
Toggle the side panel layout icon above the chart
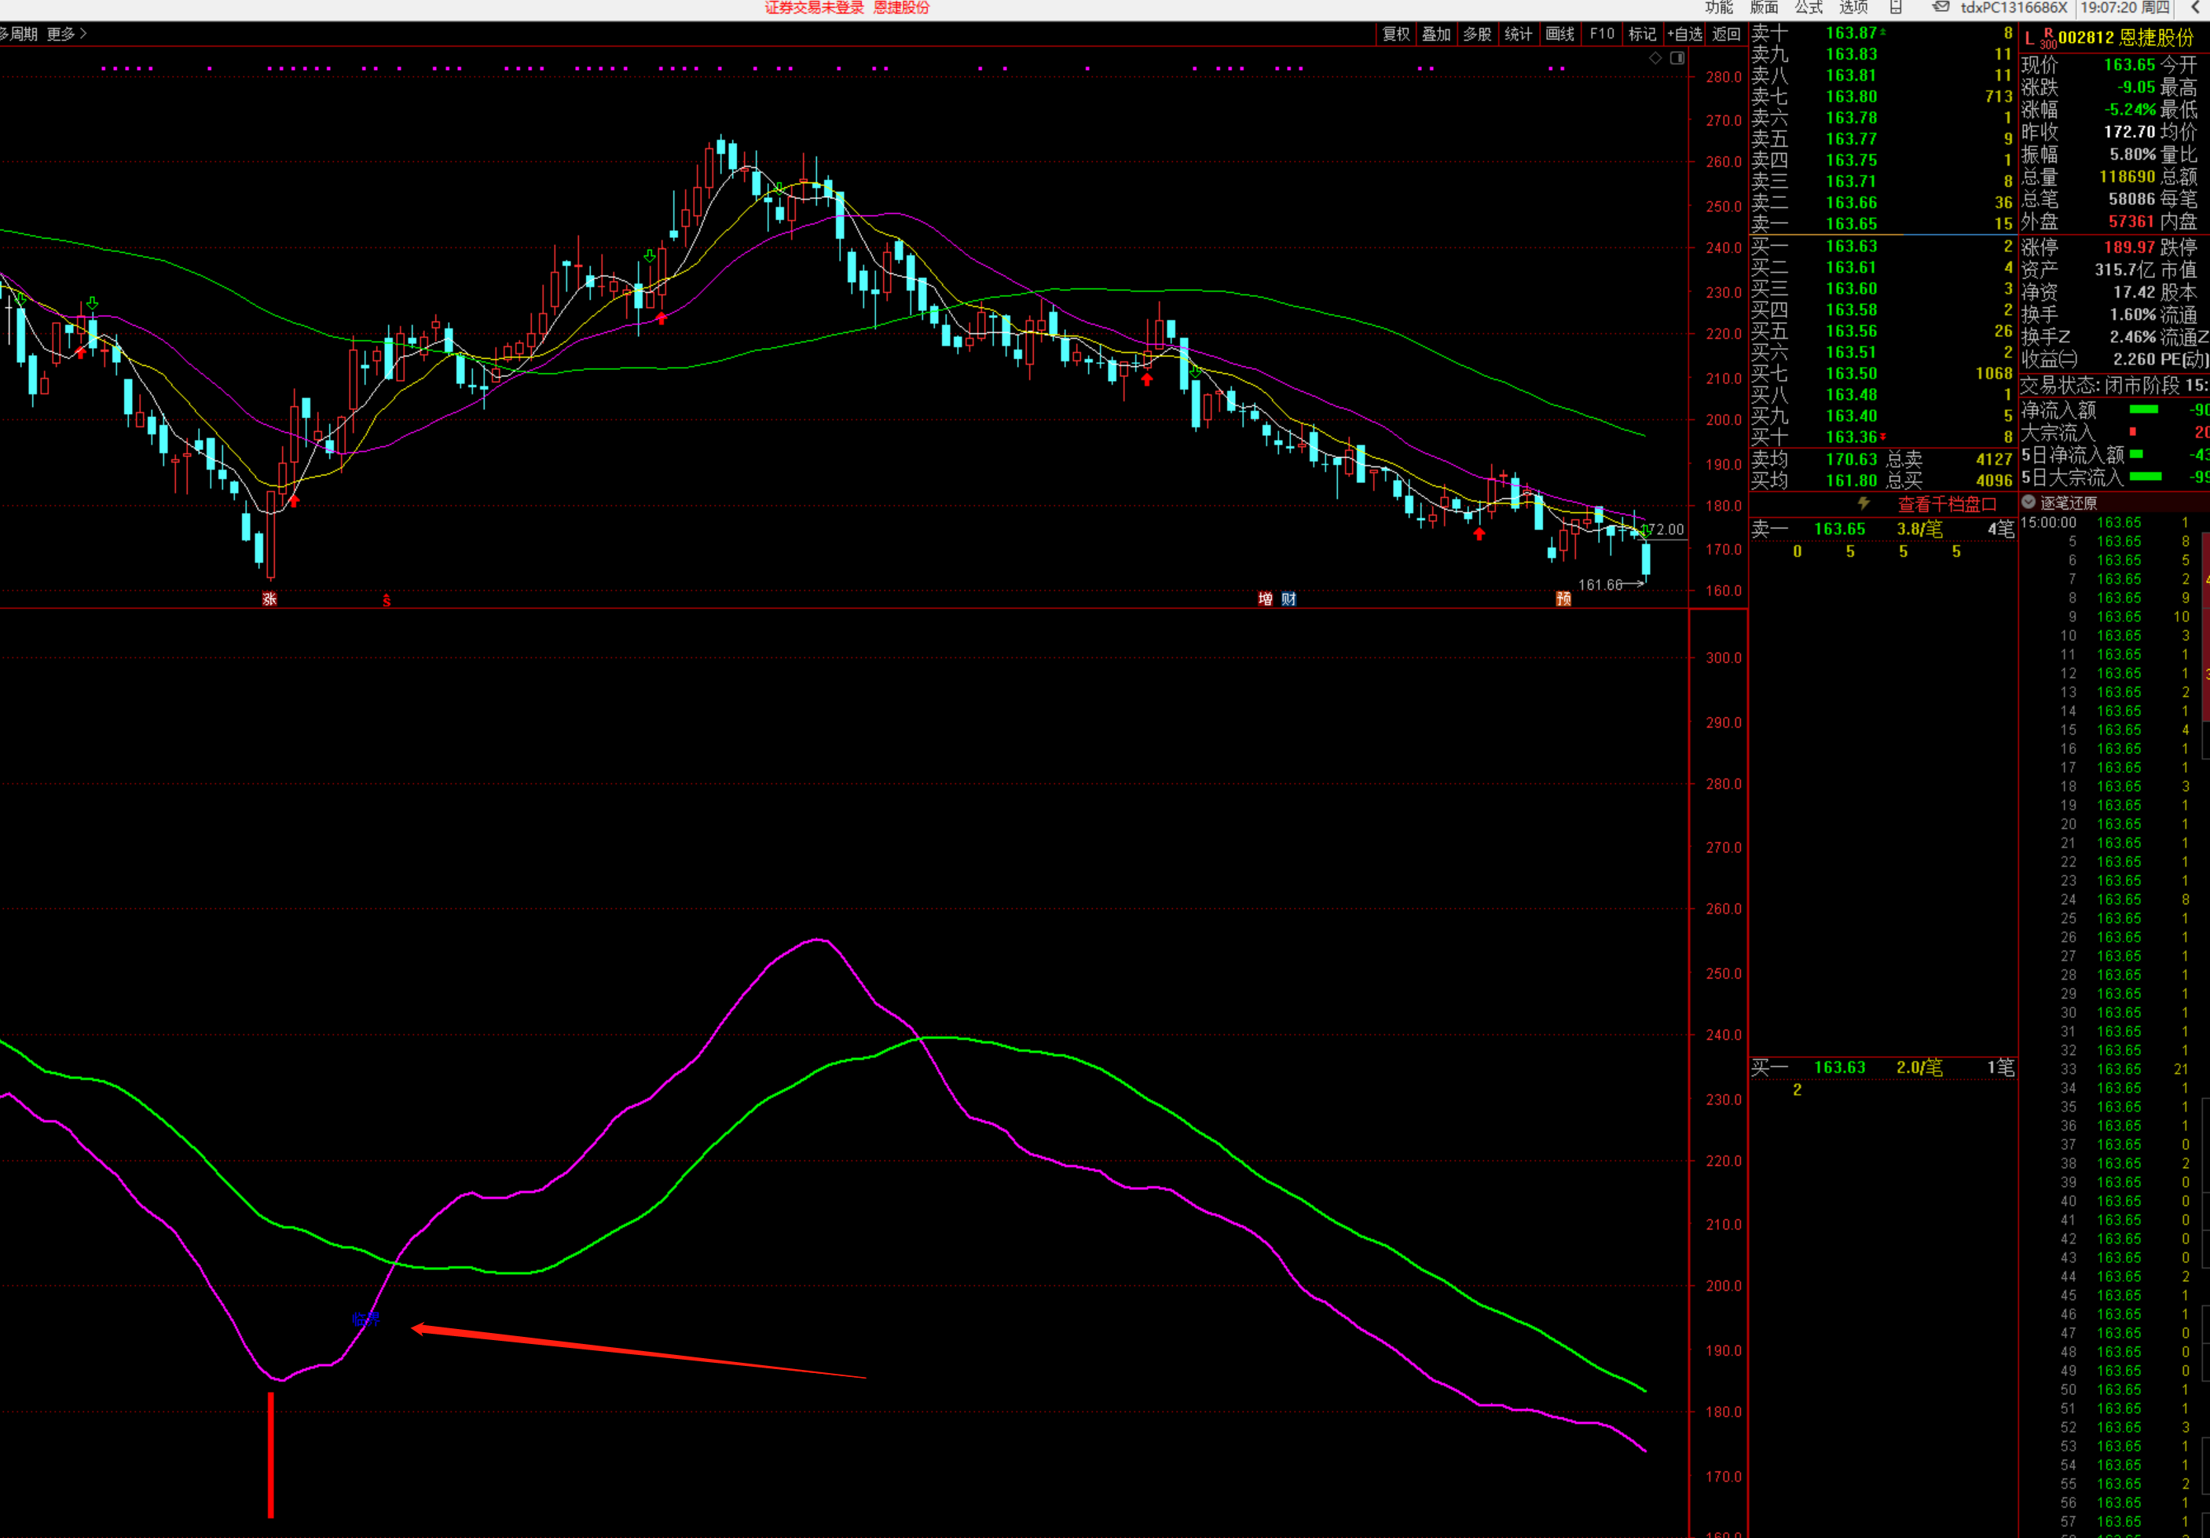1677,58
